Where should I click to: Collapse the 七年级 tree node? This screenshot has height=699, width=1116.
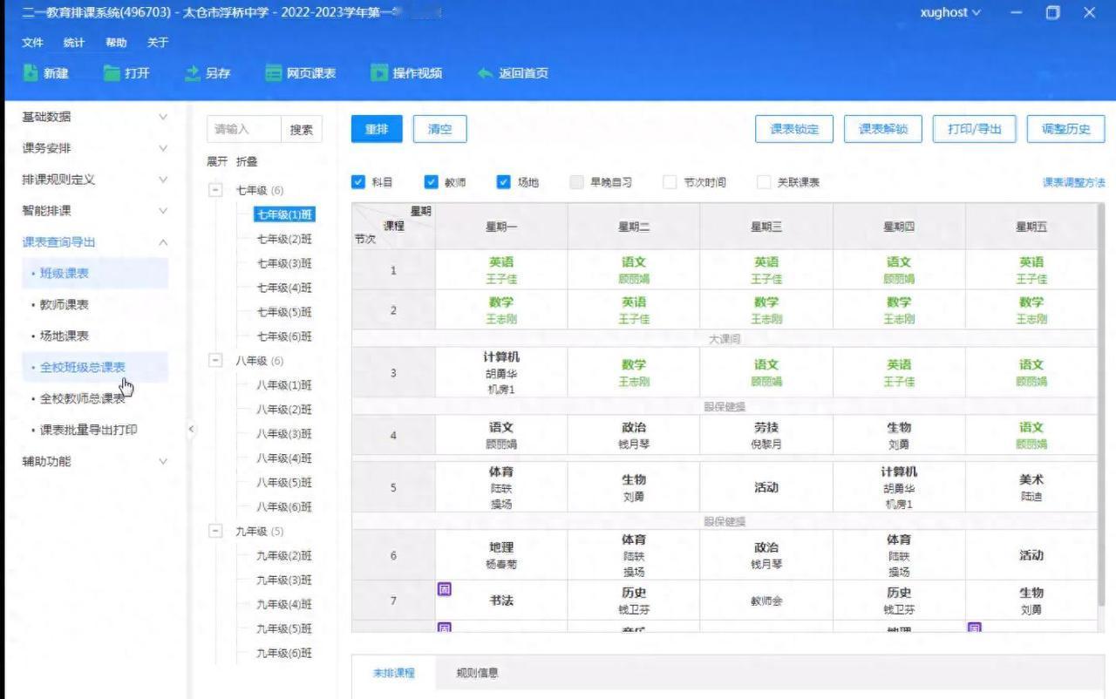click(216, 190)
